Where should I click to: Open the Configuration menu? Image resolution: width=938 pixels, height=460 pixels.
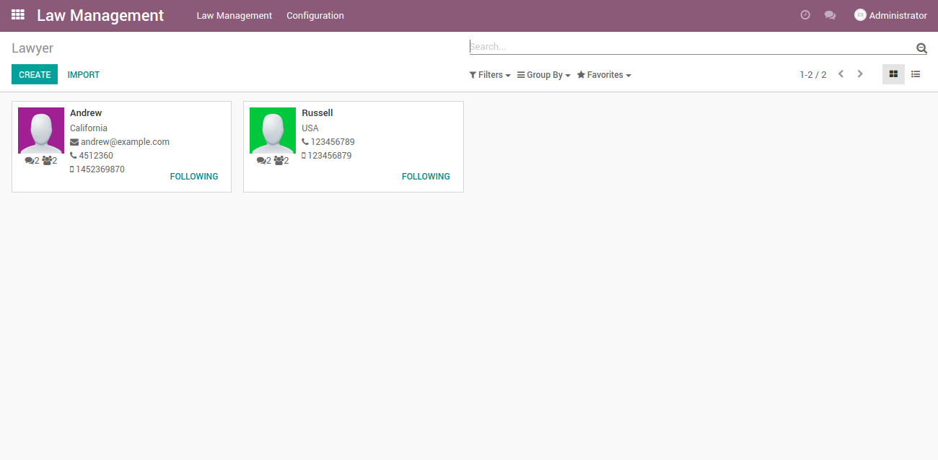click(315, 15)
